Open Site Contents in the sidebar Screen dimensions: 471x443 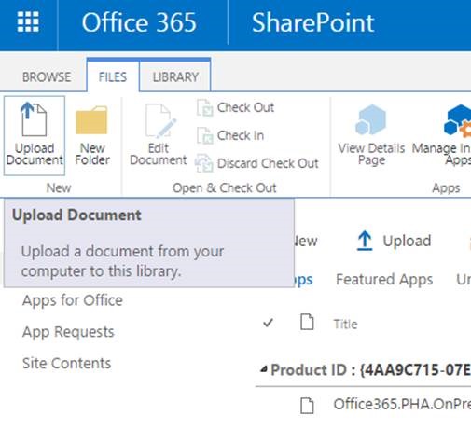67,363
